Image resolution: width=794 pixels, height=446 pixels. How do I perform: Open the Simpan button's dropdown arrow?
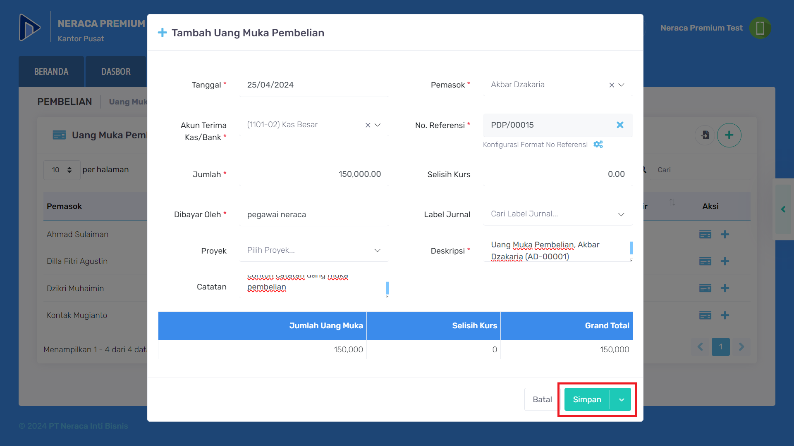[x=621, y=399]
